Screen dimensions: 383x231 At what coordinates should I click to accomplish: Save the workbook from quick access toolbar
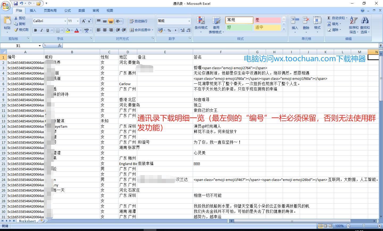tap(16, 3)
